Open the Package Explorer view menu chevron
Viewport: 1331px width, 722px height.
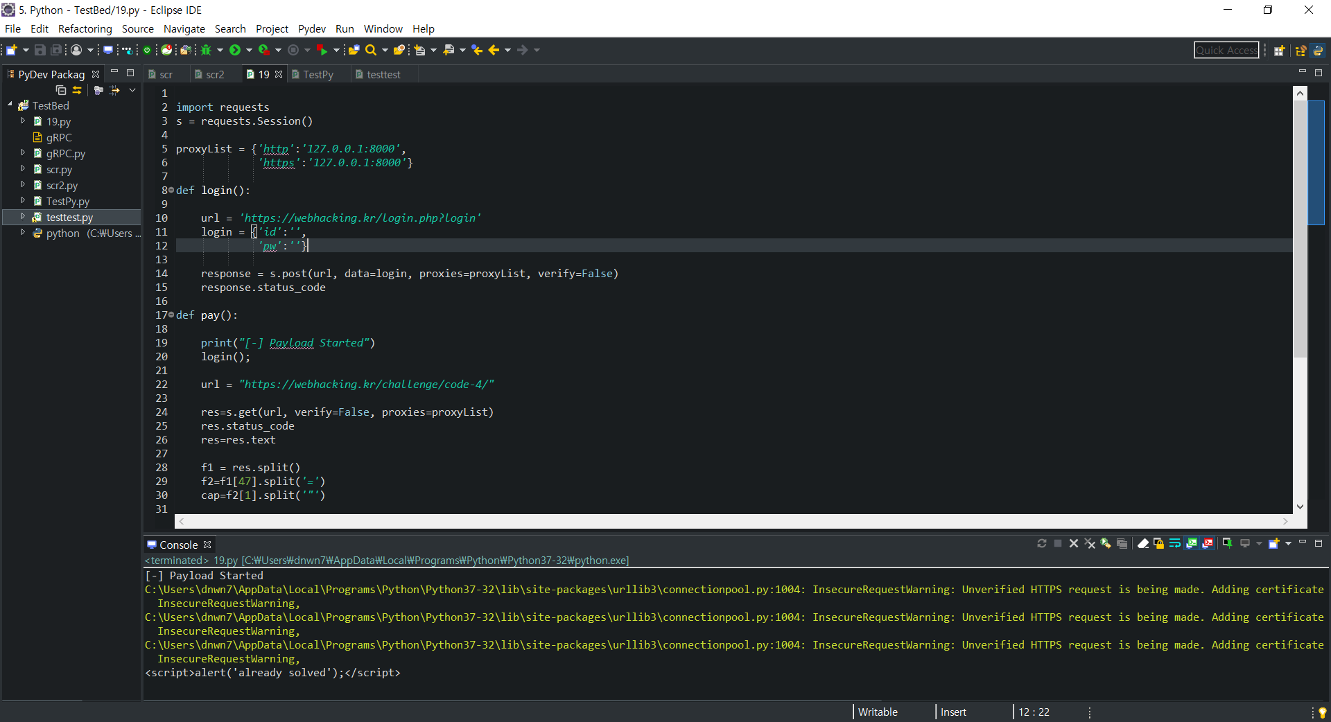click(x=132, y=91)
